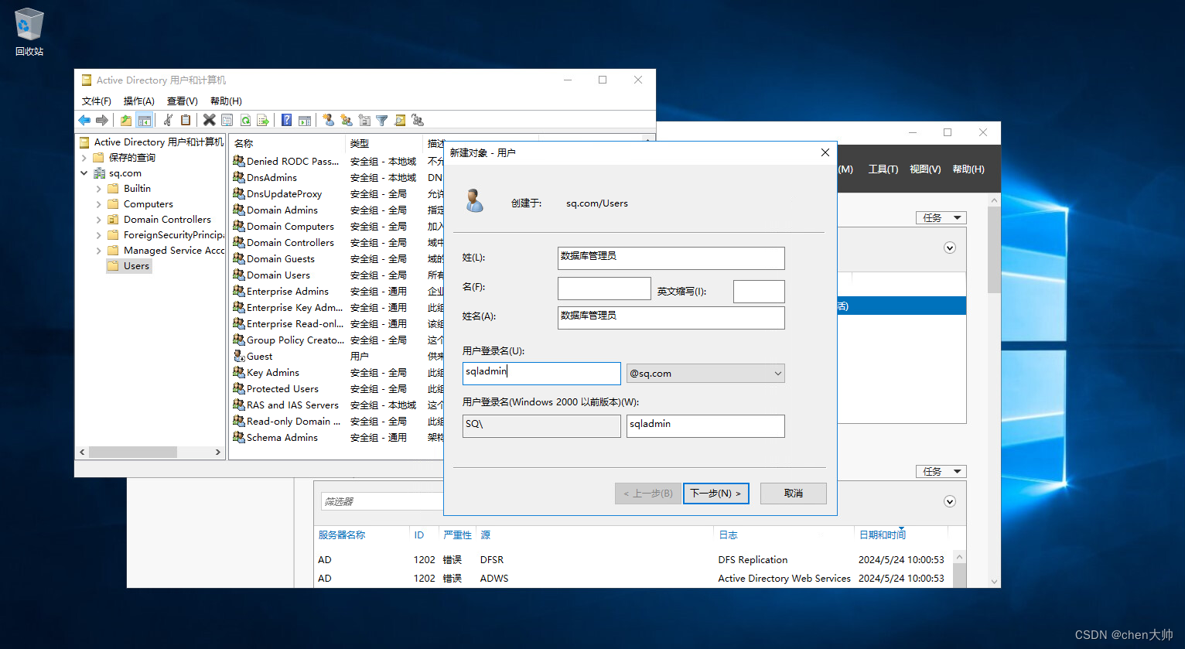The height and width of the screenshot is (649, 1185).
Task: Click the 用户登录名 sqladmin field
Action: tap(541, 374)
